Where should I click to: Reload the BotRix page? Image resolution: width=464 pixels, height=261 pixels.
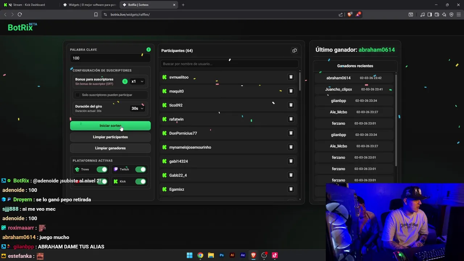pos(20,14)
